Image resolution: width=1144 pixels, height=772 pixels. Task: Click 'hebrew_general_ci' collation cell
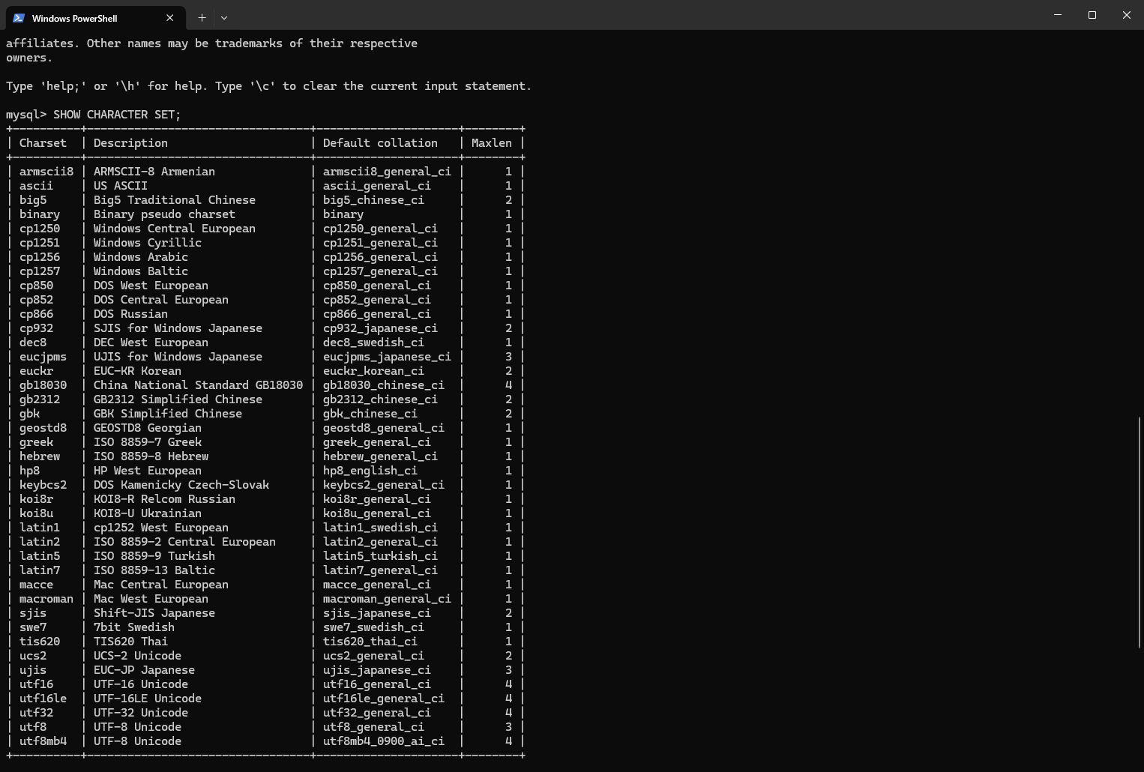[380, 456]
